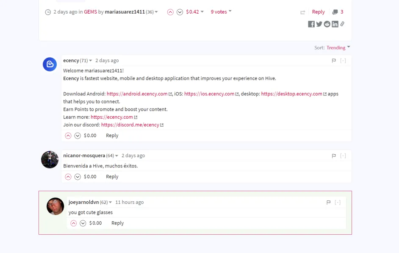Viewport: 399px width, 253px height.
Task: Open ecency username link
Action: (x=71, y=61)
